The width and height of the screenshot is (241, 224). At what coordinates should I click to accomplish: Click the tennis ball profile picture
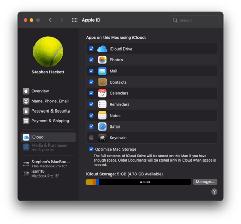point(48,51)
